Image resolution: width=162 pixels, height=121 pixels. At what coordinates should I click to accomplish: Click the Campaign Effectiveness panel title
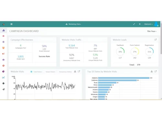(x=22, y=40)
